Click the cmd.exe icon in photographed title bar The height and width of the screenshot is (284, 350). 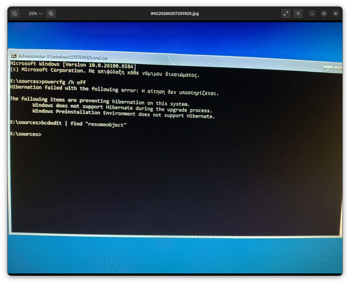pos(14,56)
